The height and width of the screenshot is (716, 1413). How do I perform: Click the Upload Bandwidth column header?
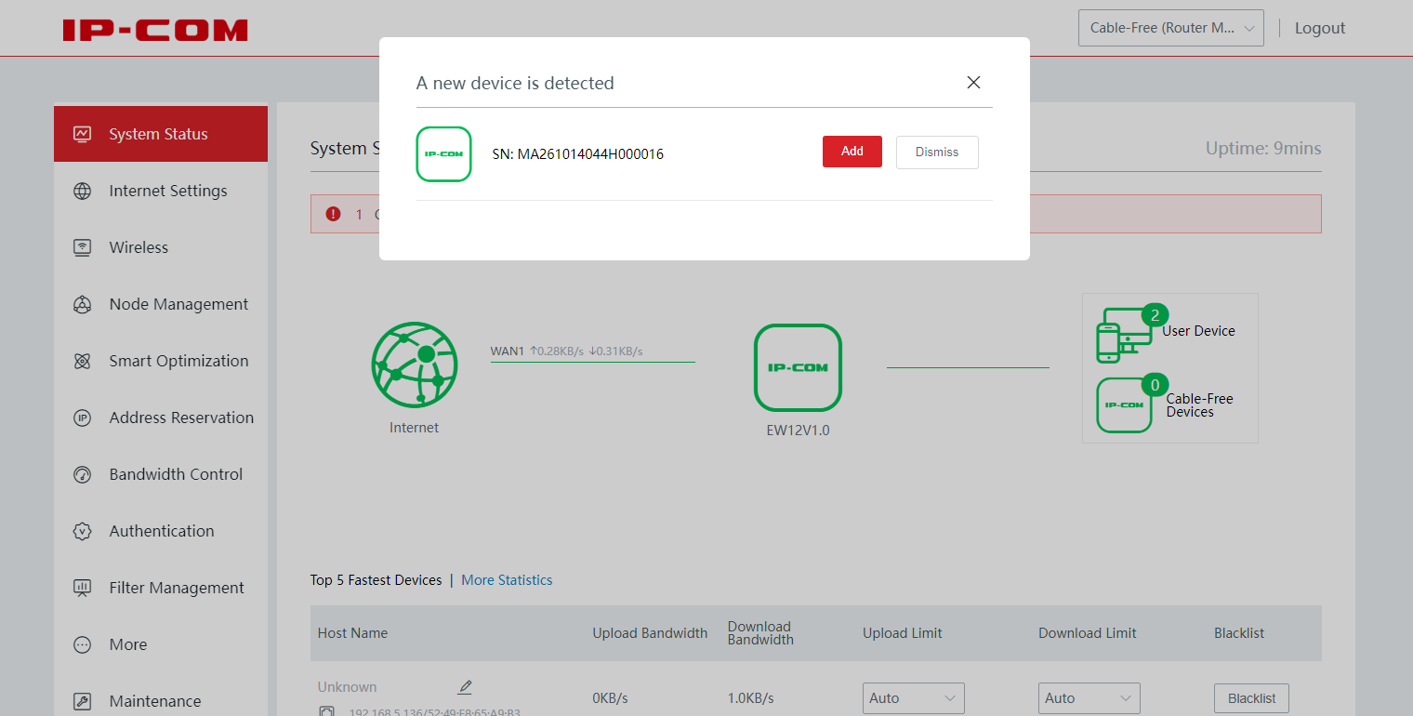tap(650, 633)
